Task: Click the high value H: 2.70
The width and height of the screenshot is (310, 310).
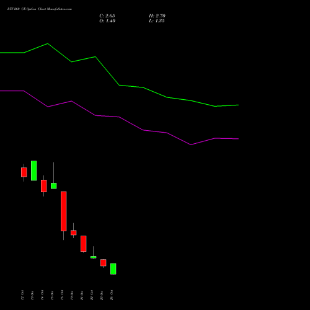Action: pos(157,16)
